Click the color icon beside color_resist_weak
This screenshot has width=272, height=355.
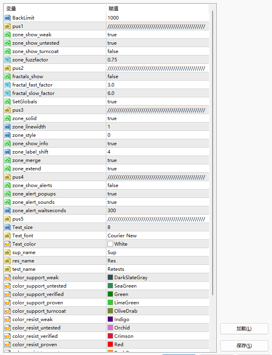point(8,319)
